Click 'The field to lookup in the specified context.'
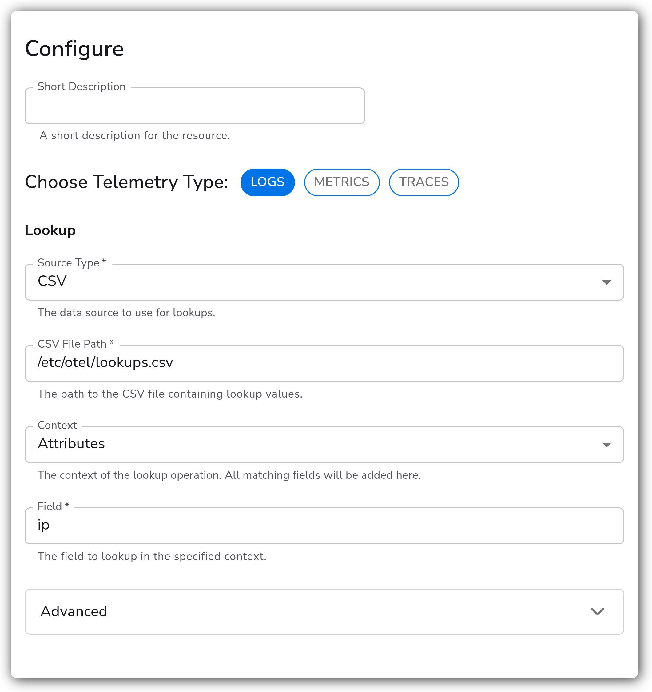This screenshot has width=652, height=692. 152,556
